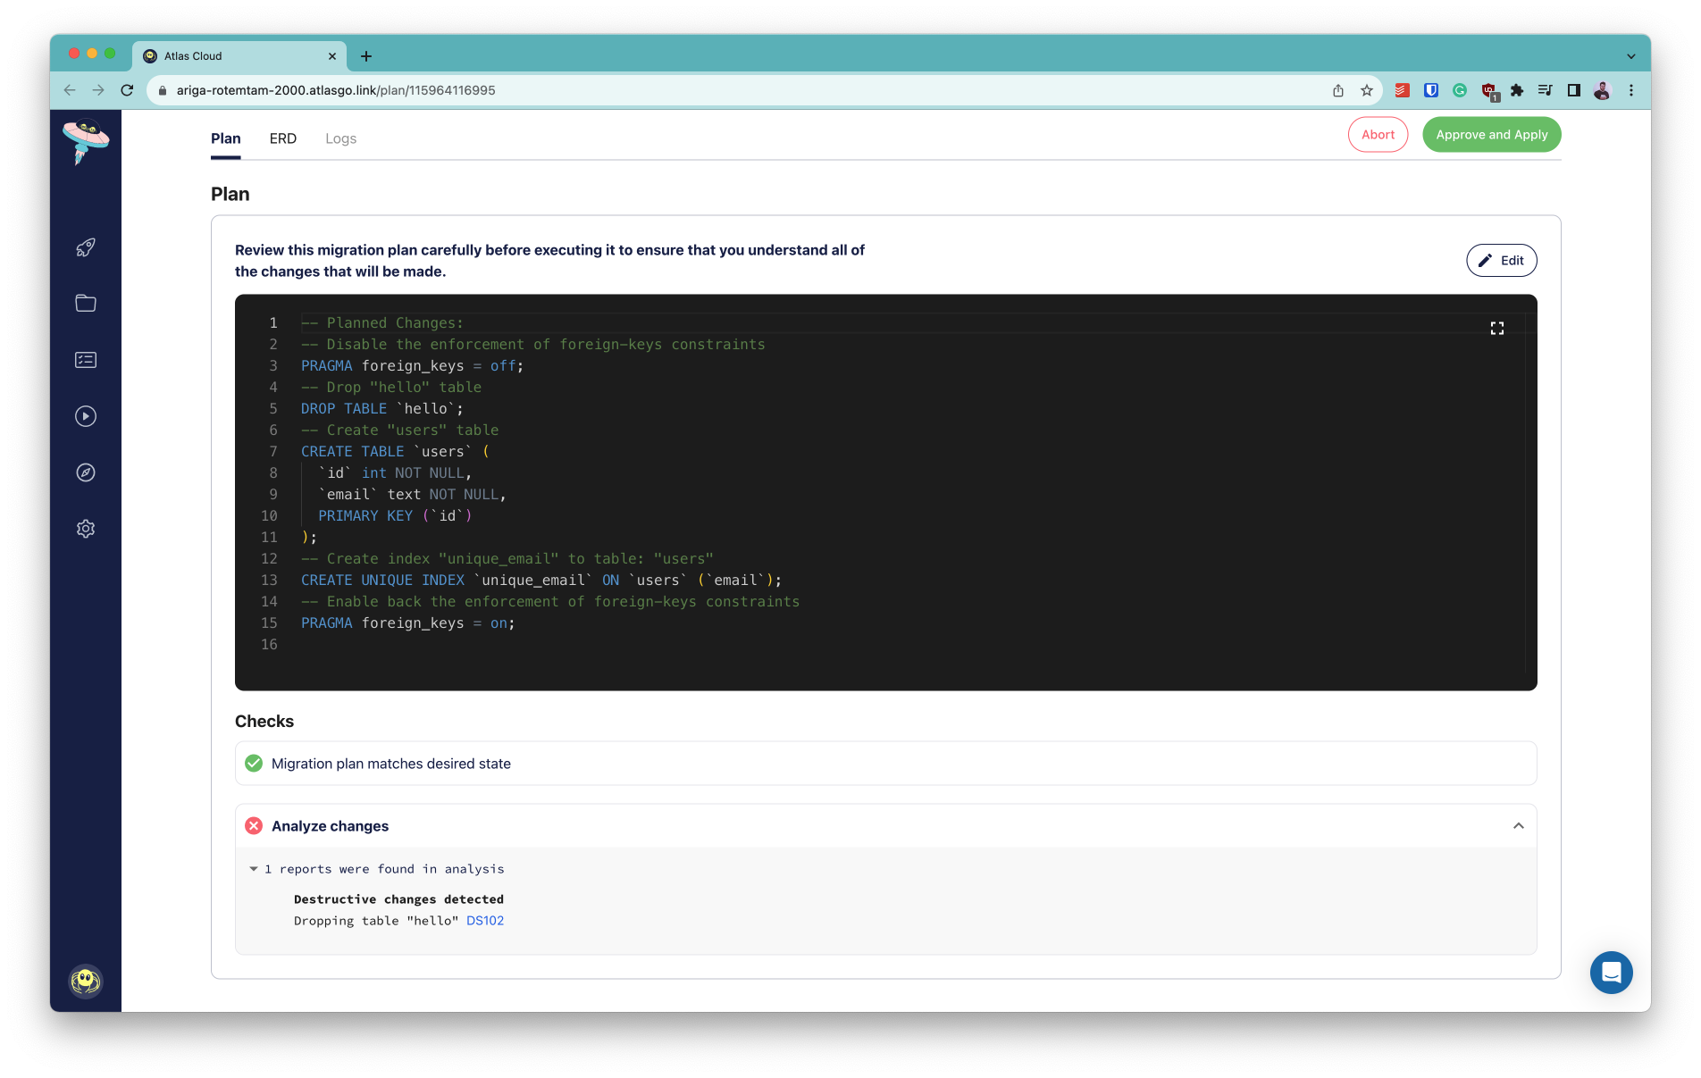Open the settings gear in sidebar

pos(86,529)
